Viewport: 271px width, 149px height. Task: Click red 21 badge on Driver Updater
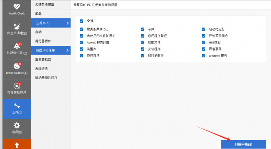[x=20, y=64]
